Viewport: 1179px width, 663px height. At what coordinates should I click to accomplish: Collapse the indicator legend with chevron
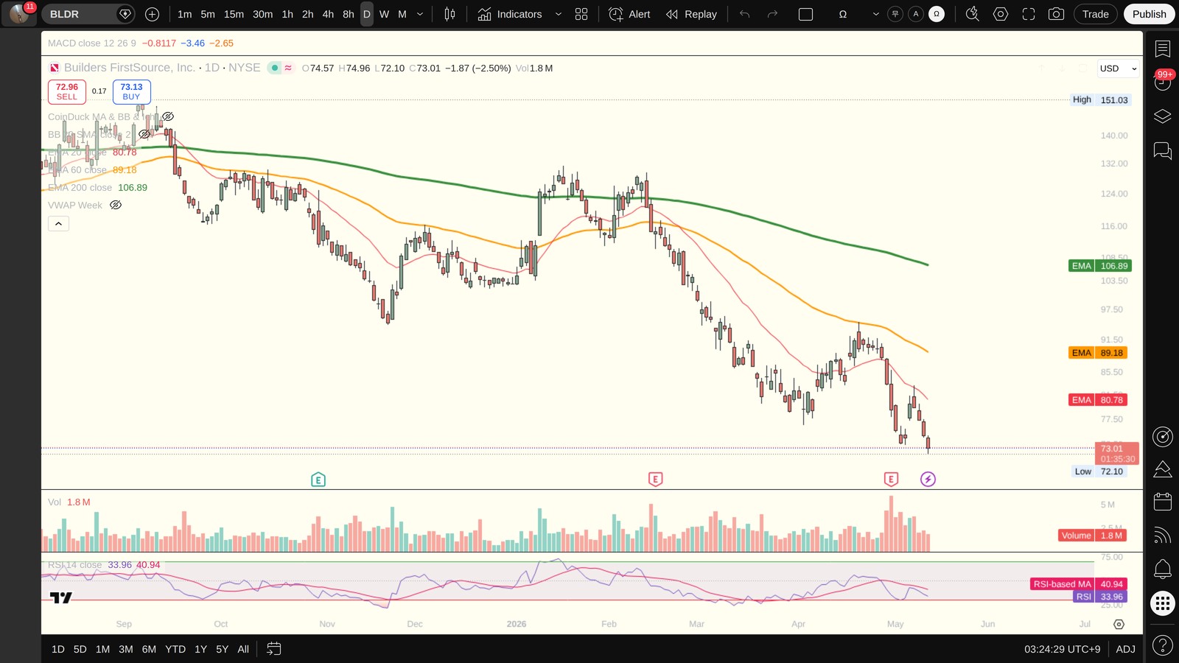(x=58, y=223)
